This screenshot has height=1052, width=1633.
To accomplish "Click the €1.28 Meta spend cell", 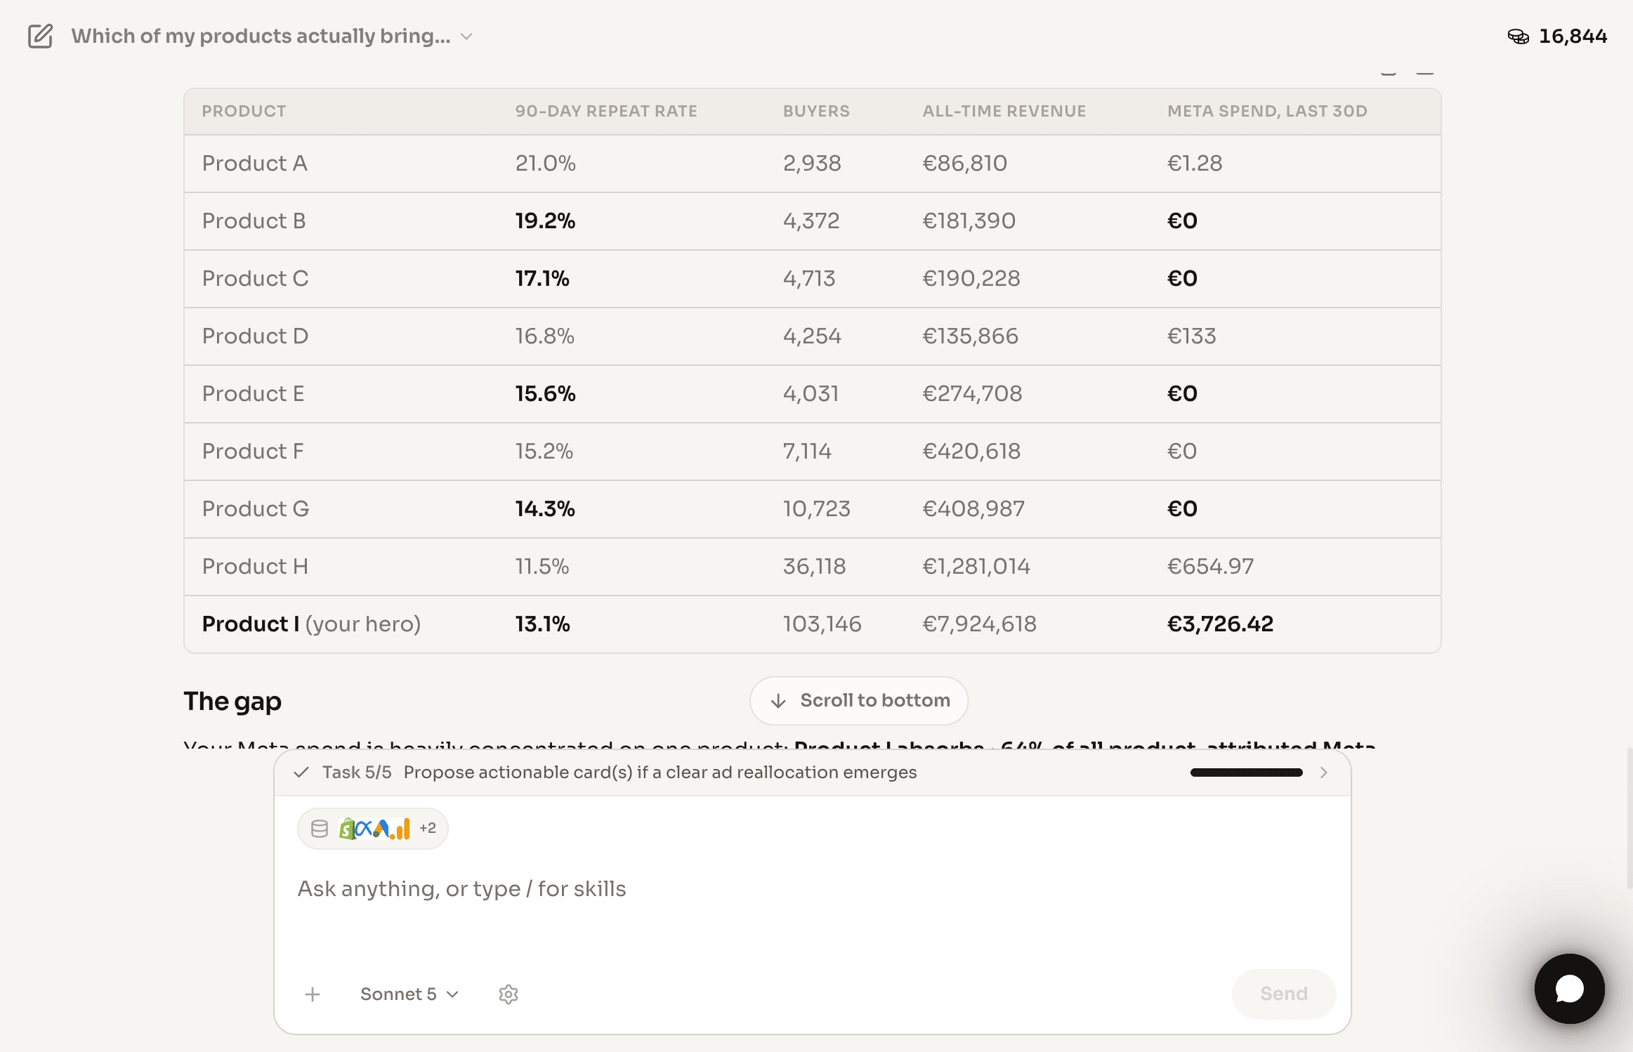I will [1194, 164].
